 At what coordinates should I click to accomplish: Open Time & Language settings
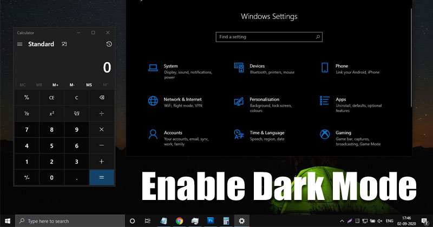[259, 136]
